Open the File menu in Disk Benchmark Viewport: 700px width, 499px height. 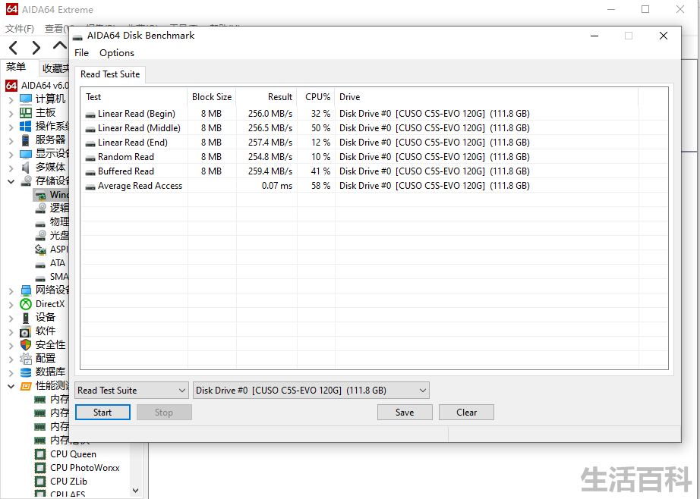point(82,52)
